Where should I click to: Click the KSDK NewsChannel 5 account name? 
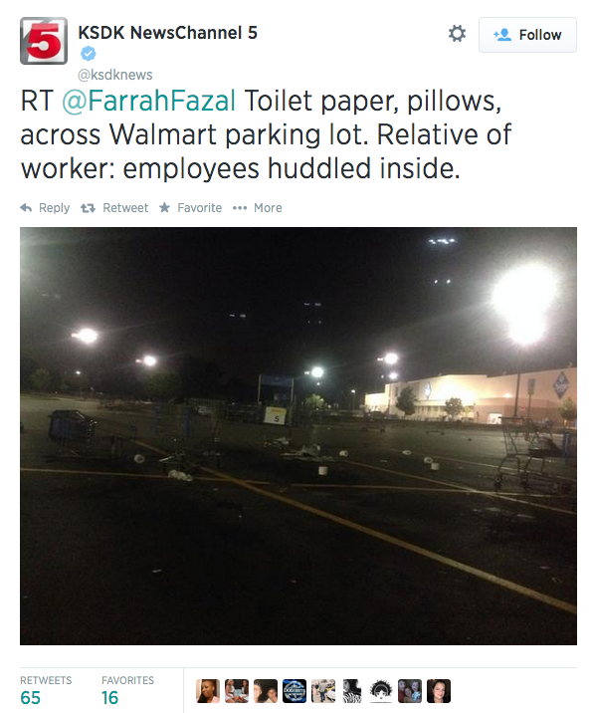click(x=167, y=33)
